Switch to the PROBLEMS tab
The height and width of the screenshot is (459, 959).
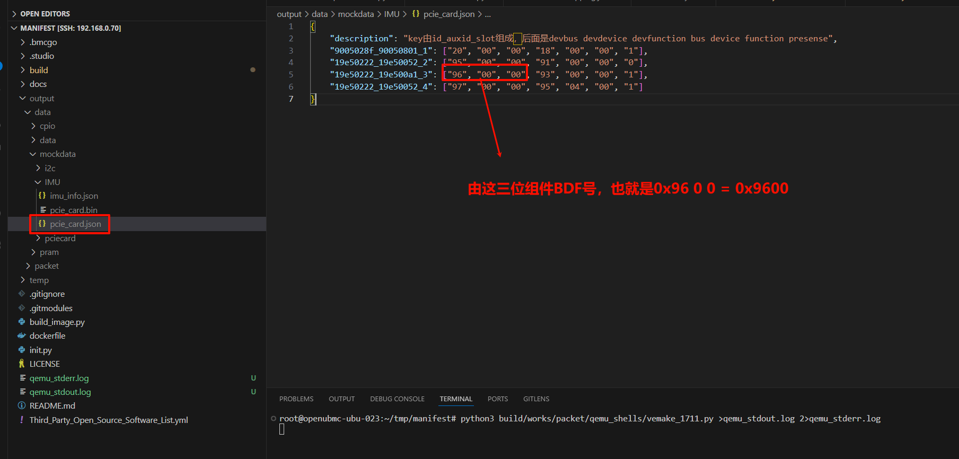point(296,399)
